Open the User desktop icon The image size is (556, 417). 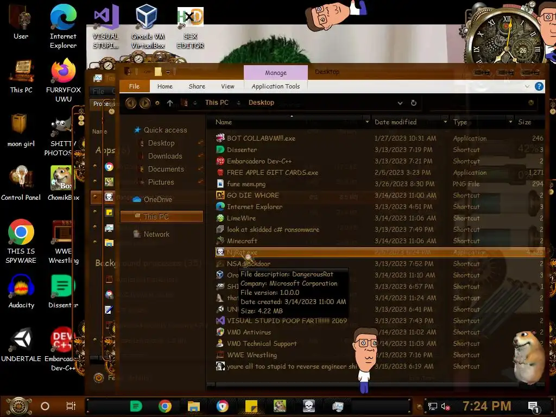[21, 21]
